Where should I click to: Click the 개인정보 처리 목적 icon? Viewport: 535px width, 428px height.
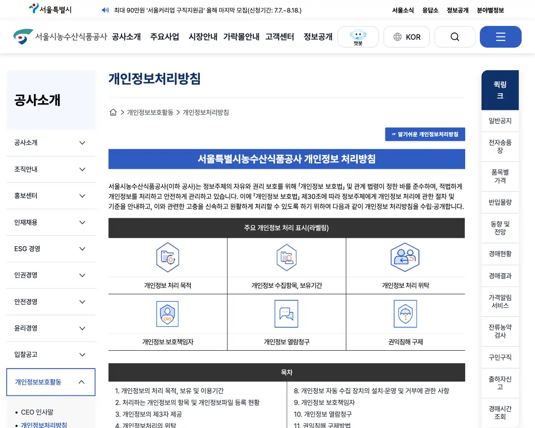[x=168, y=257]
